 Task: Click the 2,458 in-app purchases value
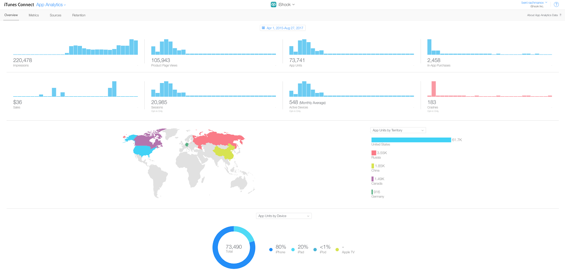click(434, 60)
